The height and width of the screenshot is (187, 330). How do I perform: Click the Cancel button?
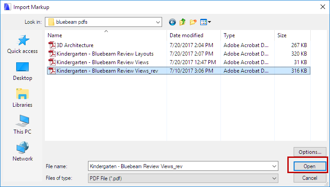tap(310, 178)
